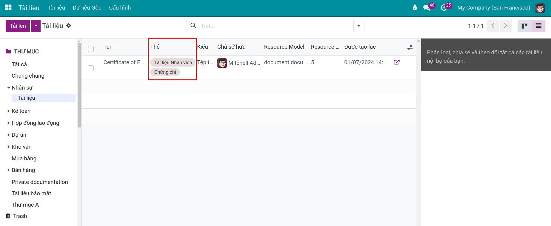Expand the Kho vận folder
The width and height of the screenshot is (551, 226).
click(9, 147)
